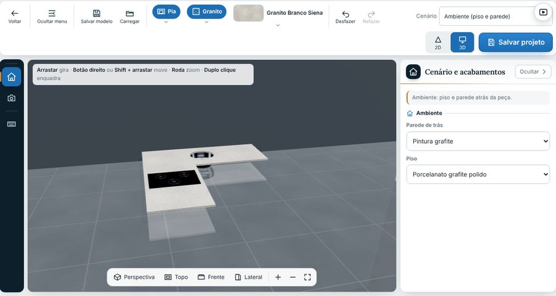
Task: Save the model with Salvar modelo
Action: (x=96, y=16)
